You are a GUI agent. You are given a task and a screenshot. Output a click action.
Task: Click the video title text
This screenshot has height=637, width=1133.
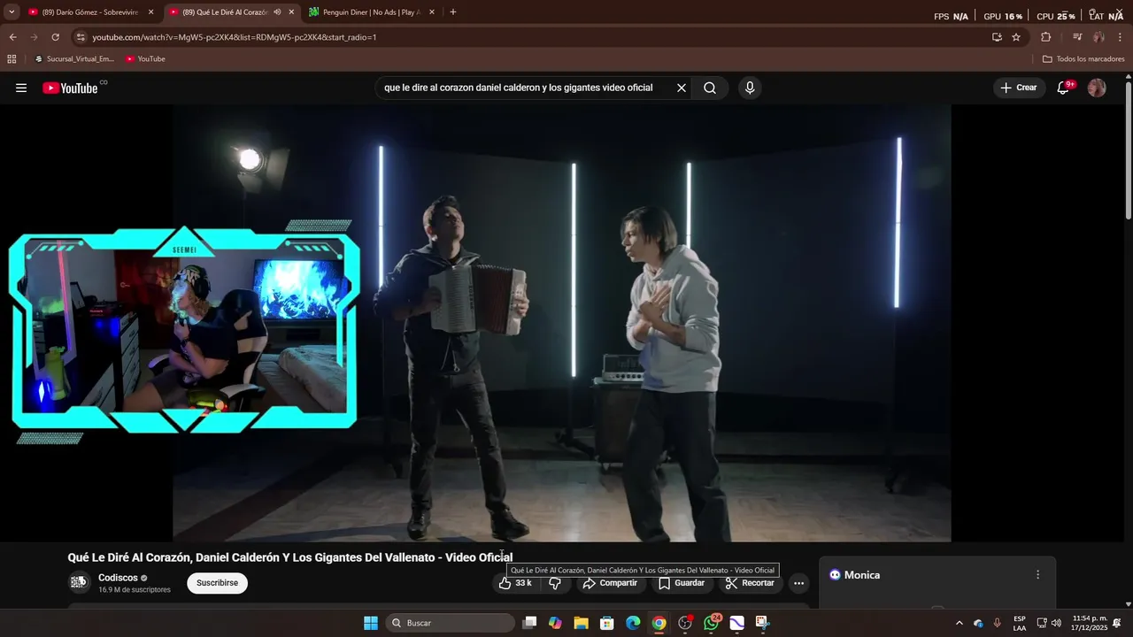[x=290, y=557]
